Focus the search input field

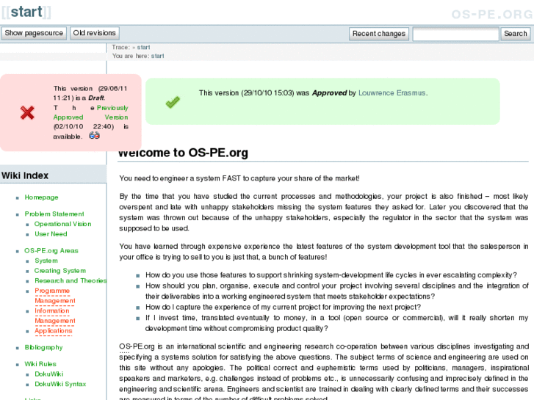click(455, 34)
